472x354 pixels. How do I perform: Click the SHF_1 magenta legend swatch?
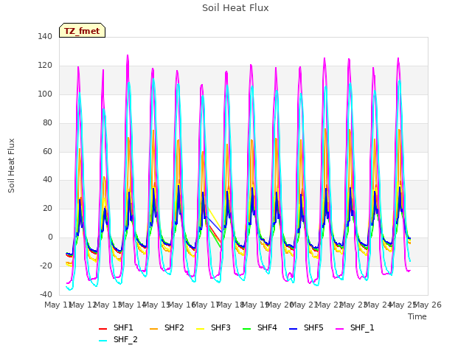tap(339, 329)
